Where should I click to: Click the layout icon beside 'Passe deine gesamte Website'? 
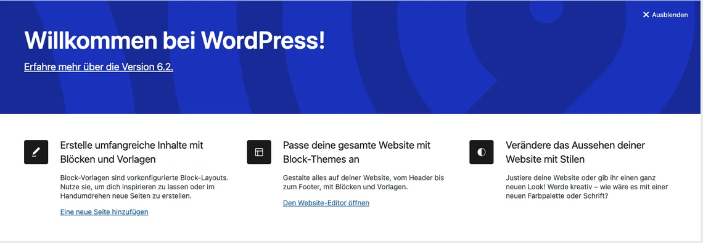pyautogui.click(x=259, y=152)
